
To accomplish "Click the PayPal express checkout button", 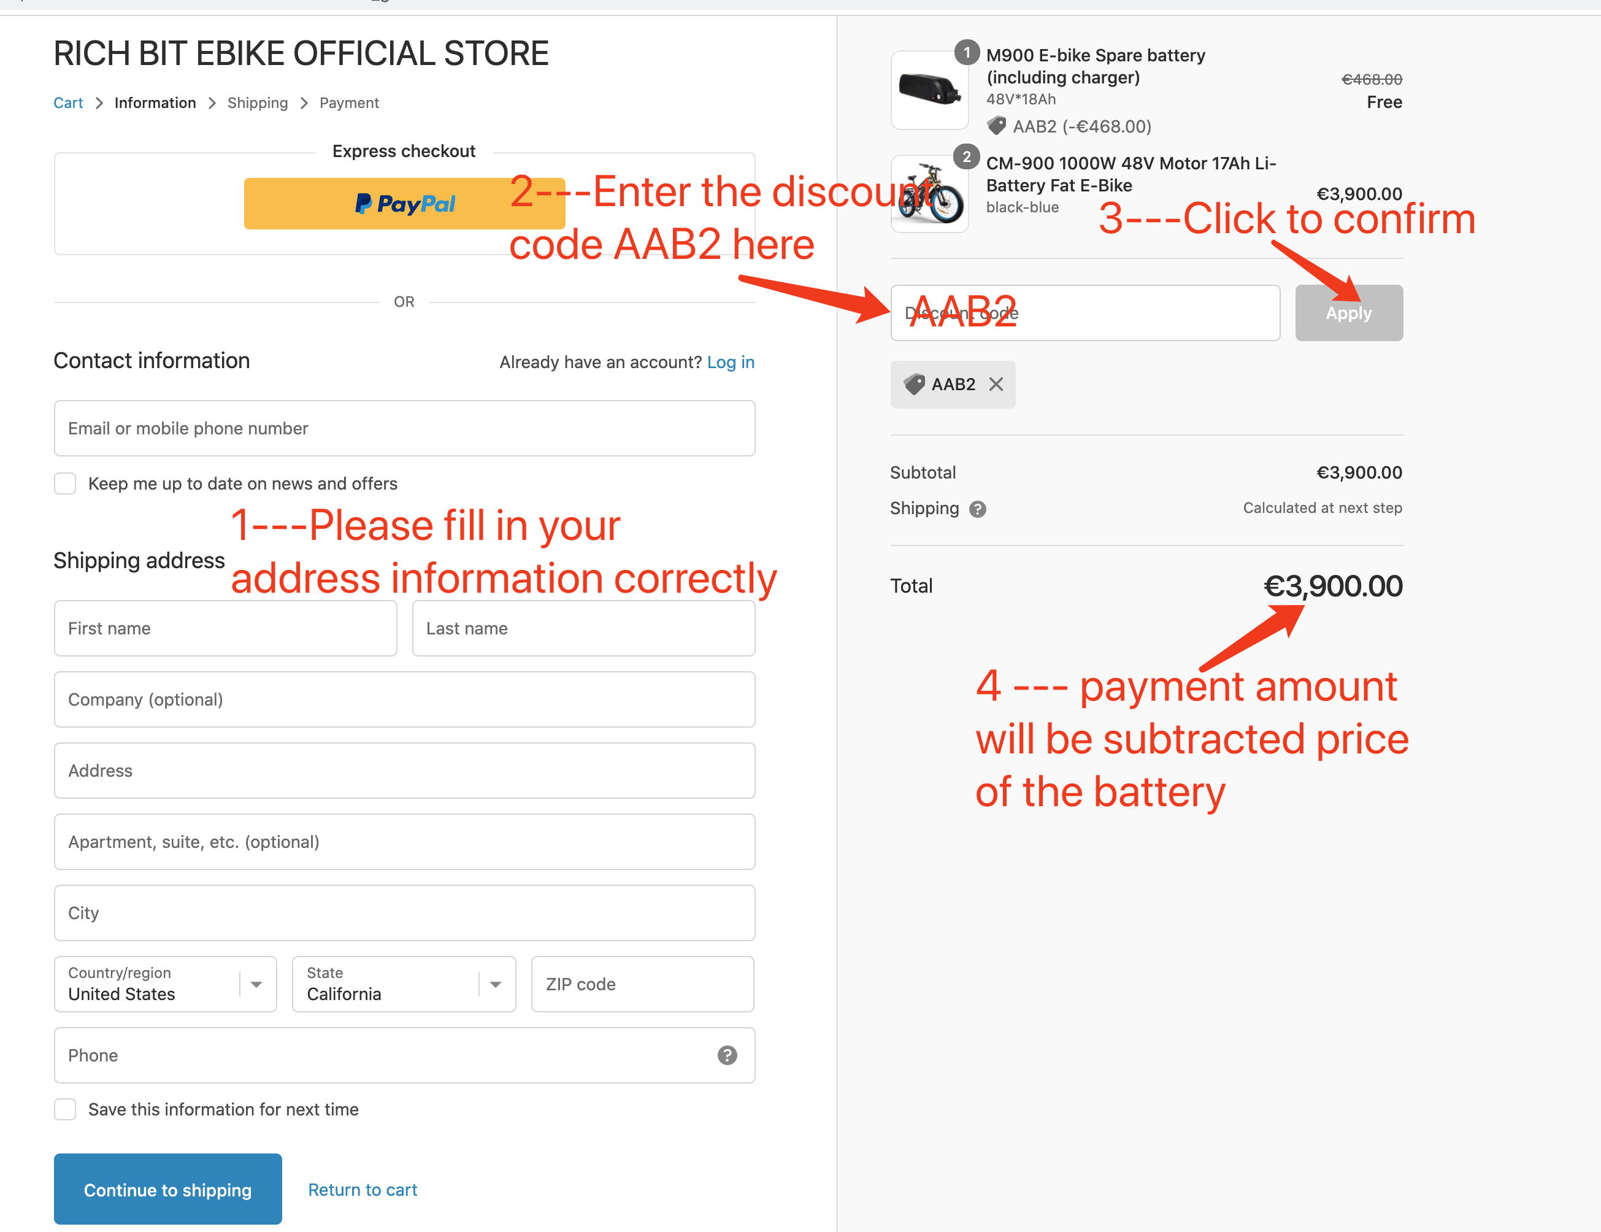I will coord(405,203).
